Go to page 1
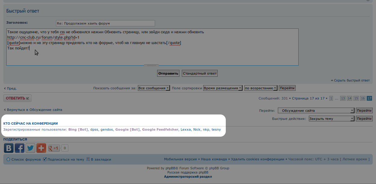376x184 pixels. [331, 98]
